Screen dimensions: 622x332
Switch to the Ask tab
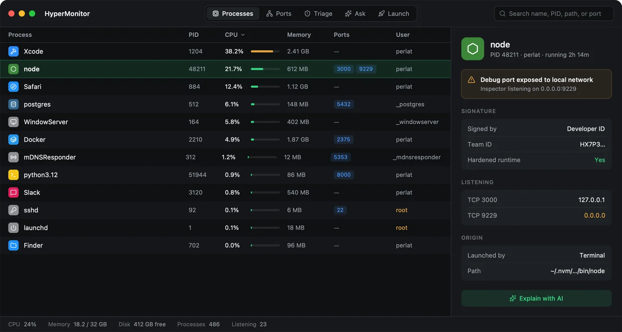pyautogui.click(x=355, y=14)
